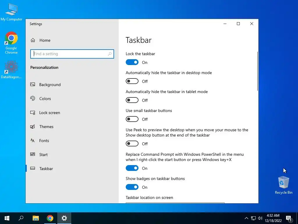The image size is (298, 224).
Task: Click the magnifier icon in the search box
Action: click(x=110, y=54)
